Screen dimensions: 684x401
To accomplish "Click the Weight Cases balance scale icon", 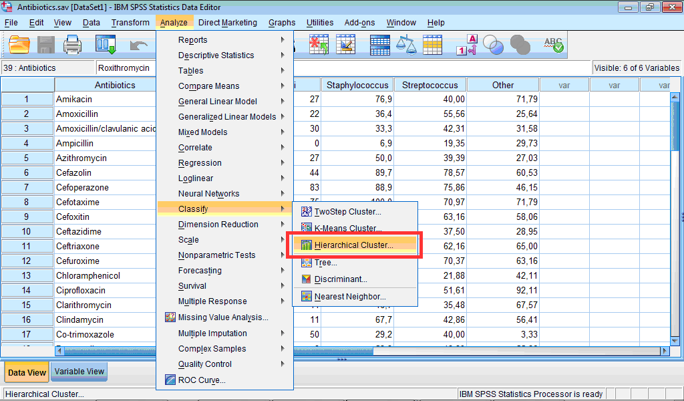I will 407,45.
